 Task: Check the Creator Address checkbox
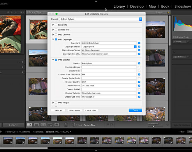[139, 67]
